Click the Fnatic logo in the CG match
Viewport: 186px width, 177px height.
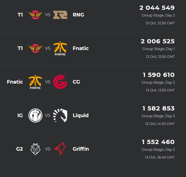pyautogui.click(x=35, y=82)
